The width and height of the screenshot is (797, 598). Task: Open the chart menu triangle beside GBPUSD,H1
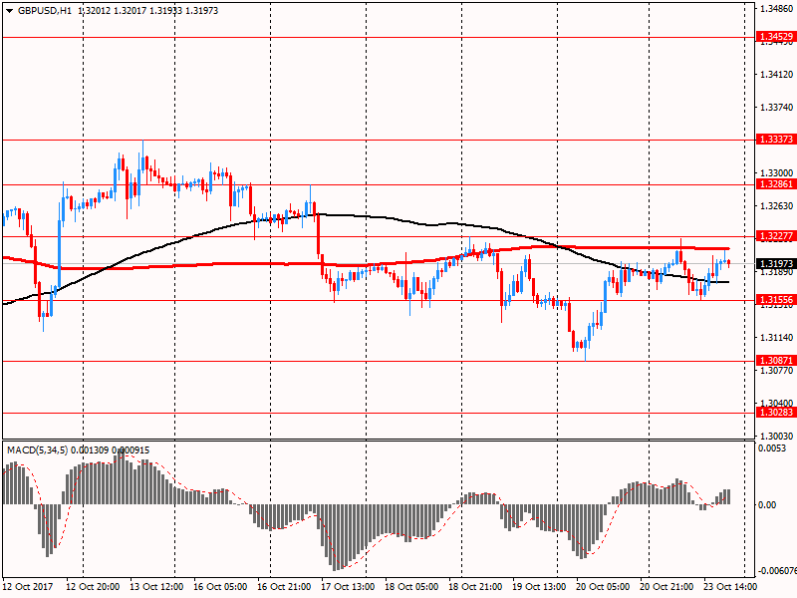pyautogui.click(x=9, y=11)
